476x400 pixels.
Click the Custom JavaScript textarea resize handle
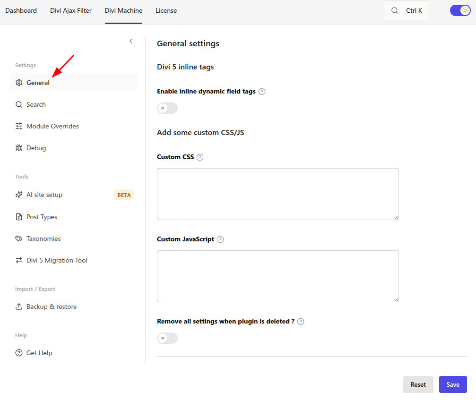coord(397,299)
